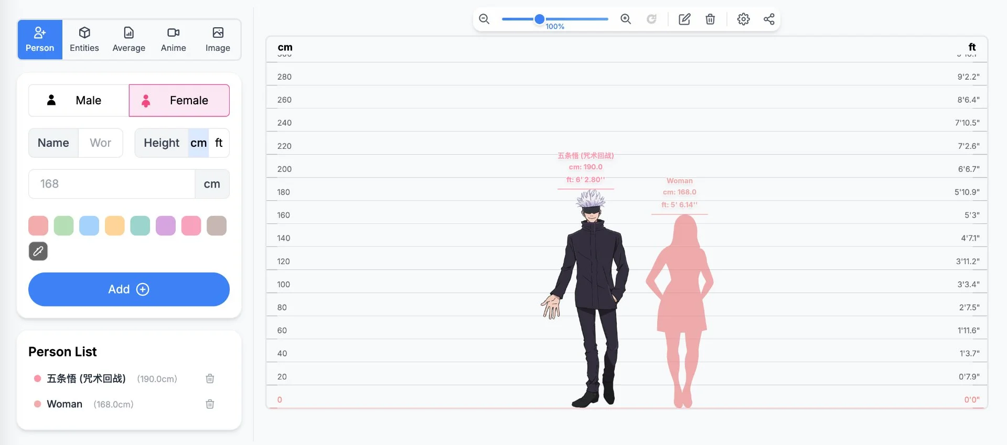Click the zoom slider handle

[539, 19]
